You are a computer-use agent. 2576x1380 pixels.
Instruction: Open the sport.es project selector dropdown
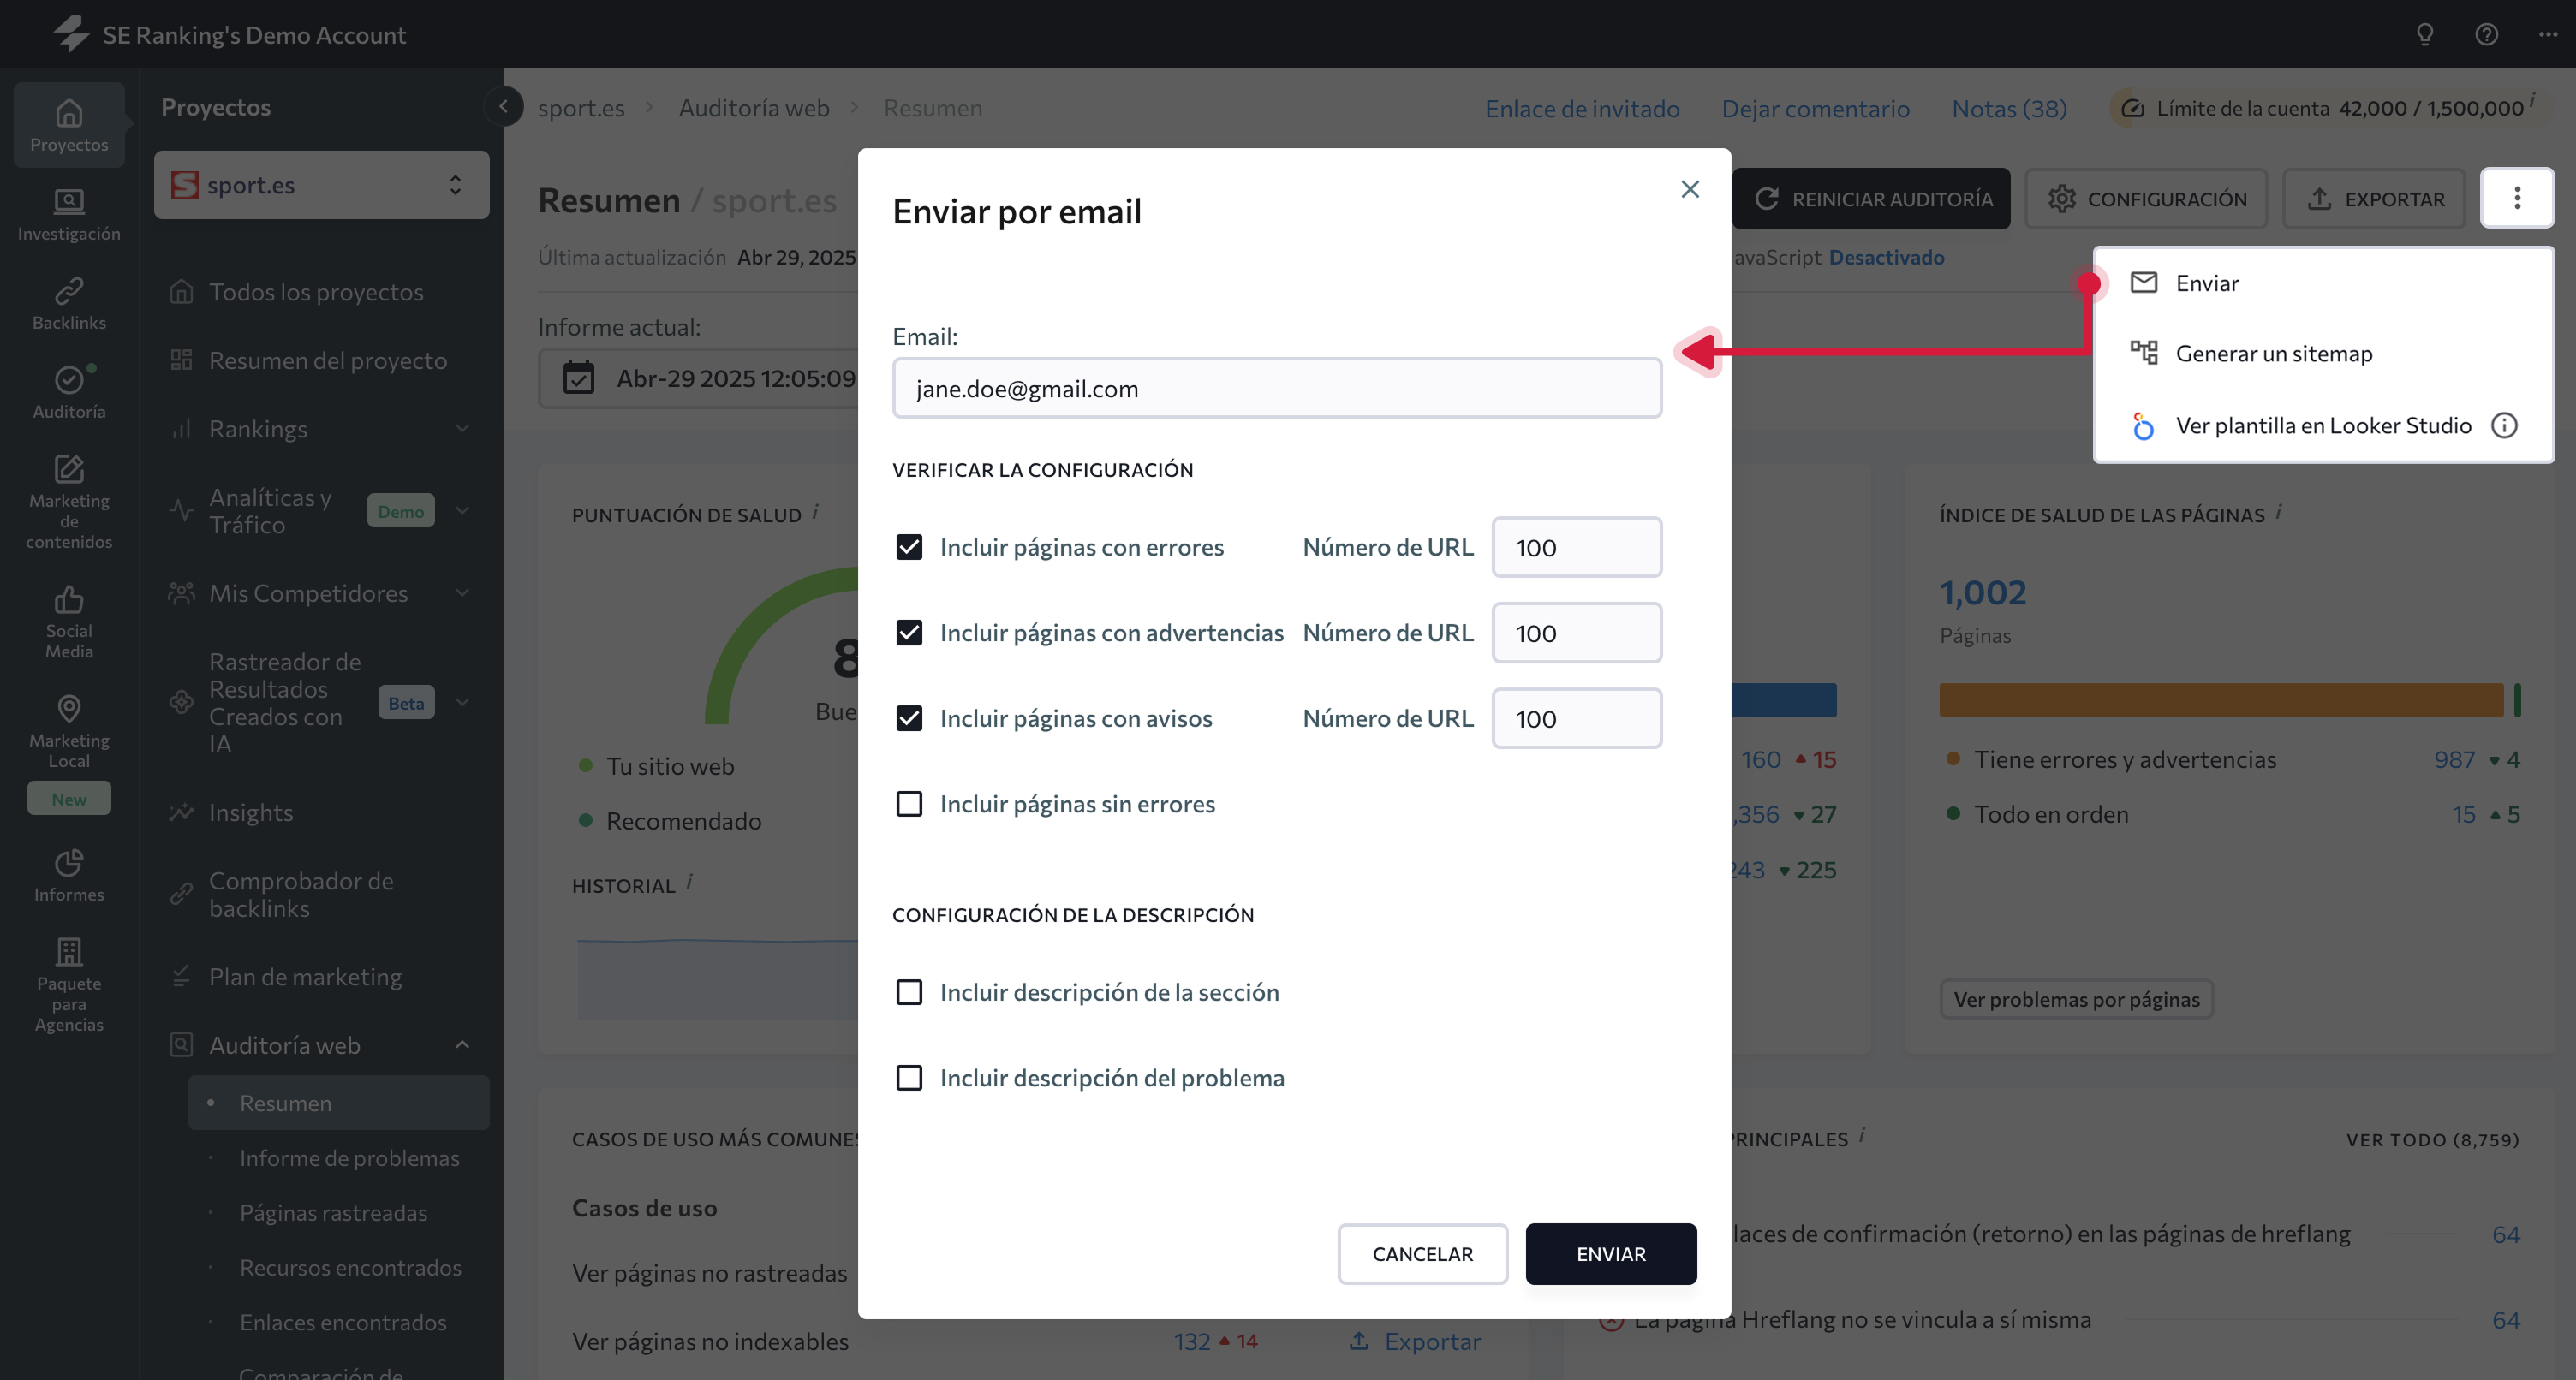321,185
